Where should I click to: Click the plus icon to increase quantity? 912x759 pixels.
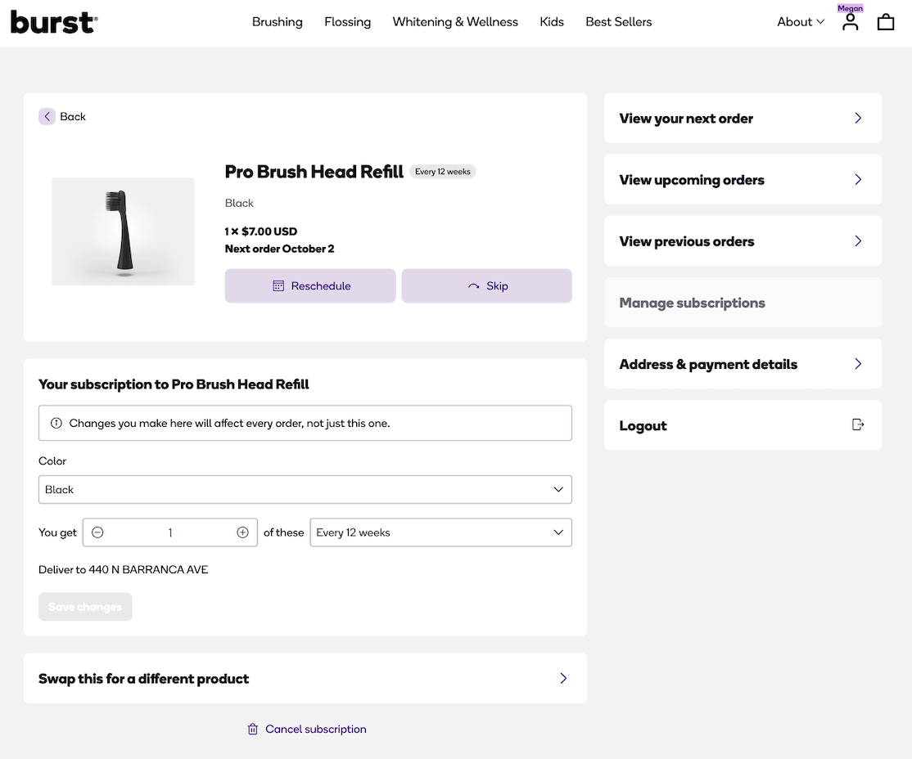pyautogui.click(x=242, y=532)
